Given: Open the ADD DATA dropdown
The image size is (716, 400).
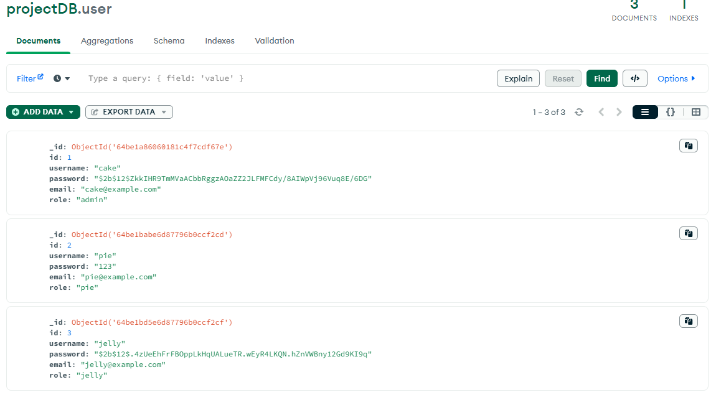Looking at the screenshot, I should (44, 112).
